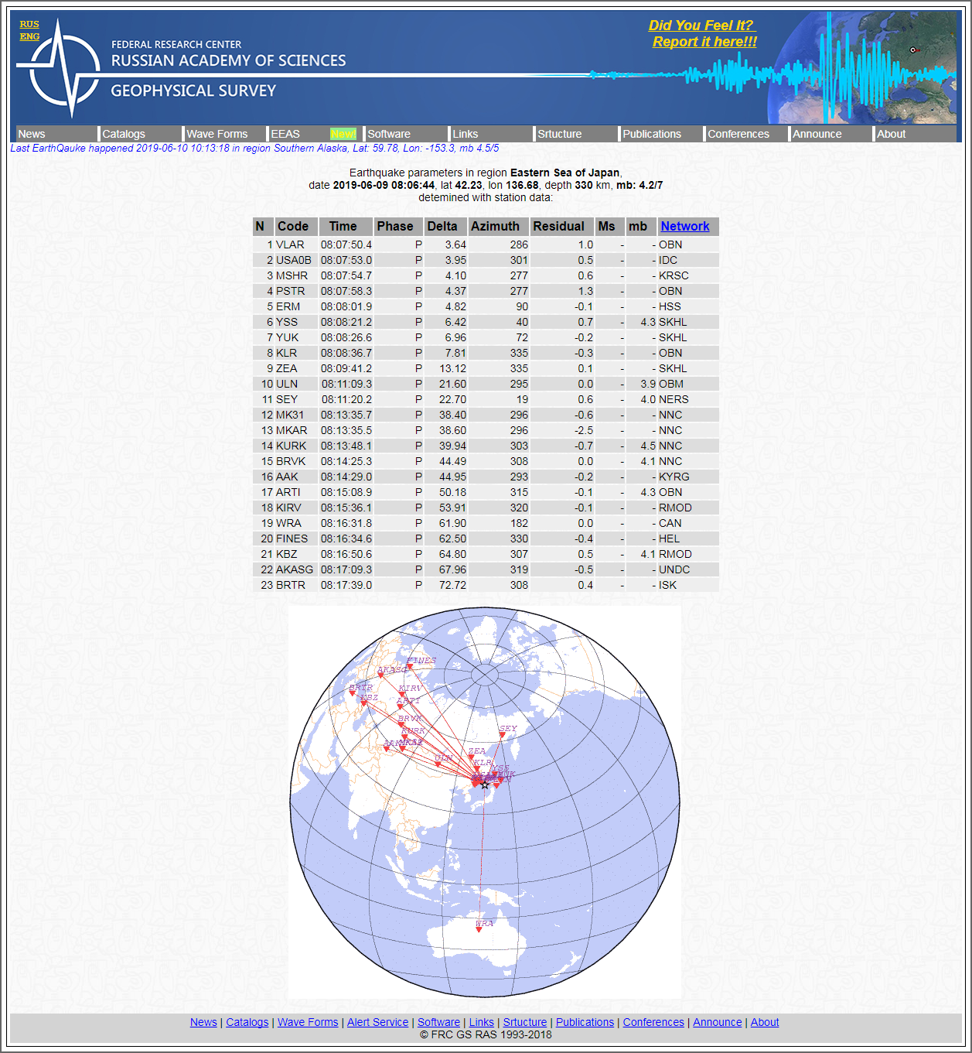Open the Announce link in the footer
The height and width of the screenshot is (1053, 972).
717,1022
